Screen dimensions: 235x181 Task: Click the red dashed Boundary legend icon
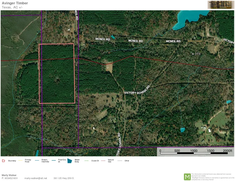[3, 161]
